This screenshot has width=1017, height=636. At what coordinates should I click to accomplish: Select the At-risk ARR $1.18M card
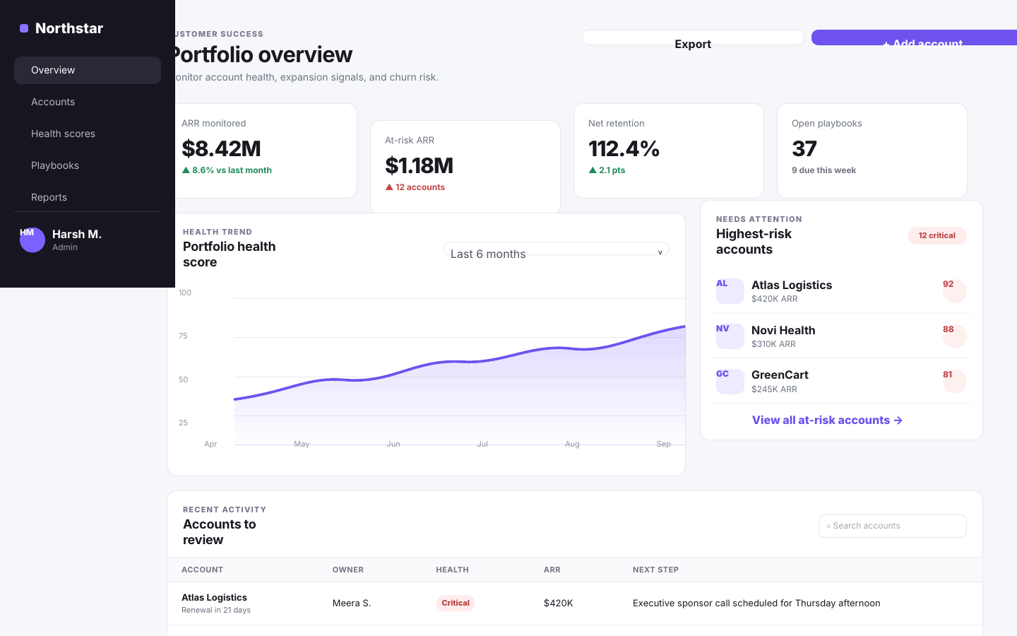point(465,167)
